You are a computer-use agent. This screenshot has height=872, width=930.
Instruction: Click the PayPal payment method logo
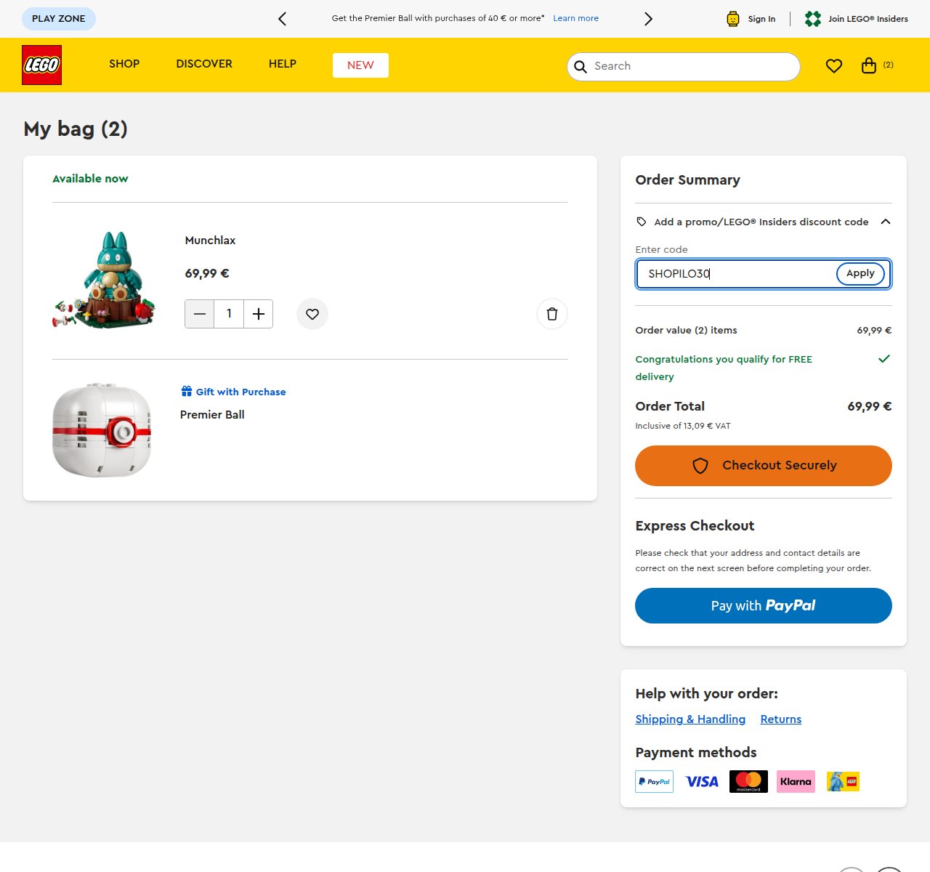(654, 781)
